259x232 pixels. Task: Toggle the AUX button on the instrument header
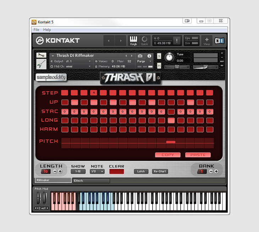tap(222, 61)
